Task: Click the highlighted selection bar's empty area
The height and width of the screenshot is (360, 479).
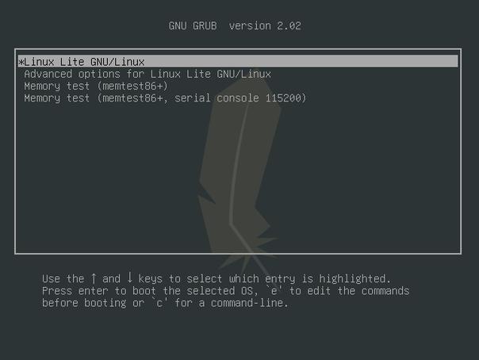Action: pyautogui.click(x=301, y=61)
